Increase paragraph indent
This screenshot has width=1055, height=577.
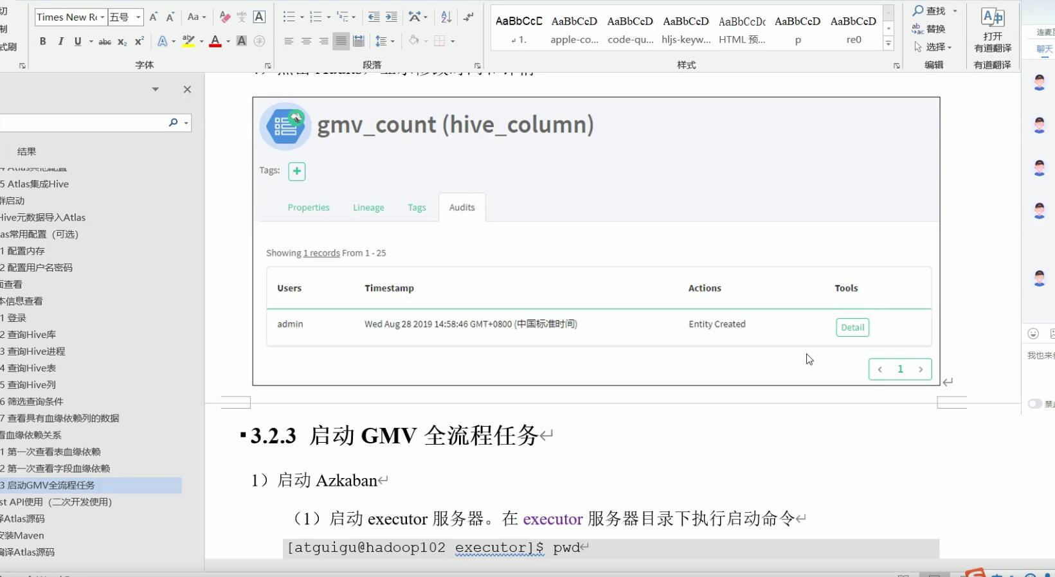[391, 17]
